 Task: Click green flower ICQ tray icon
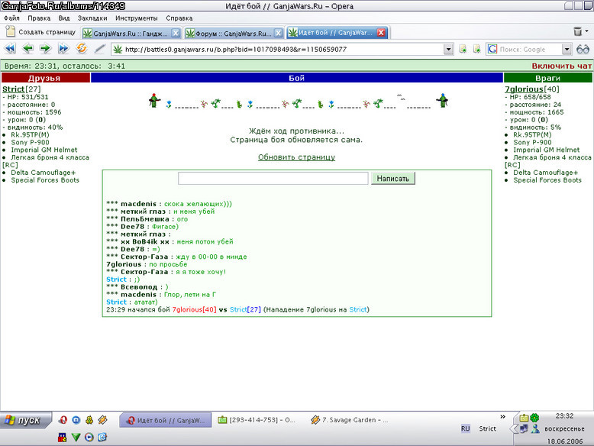(x=534, y=418)
